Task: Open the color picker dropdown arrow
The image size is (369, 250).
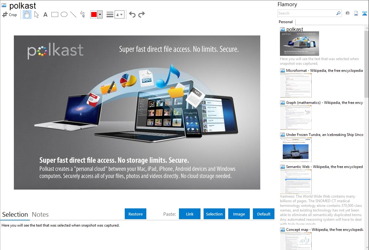Action: click(100, 14)
